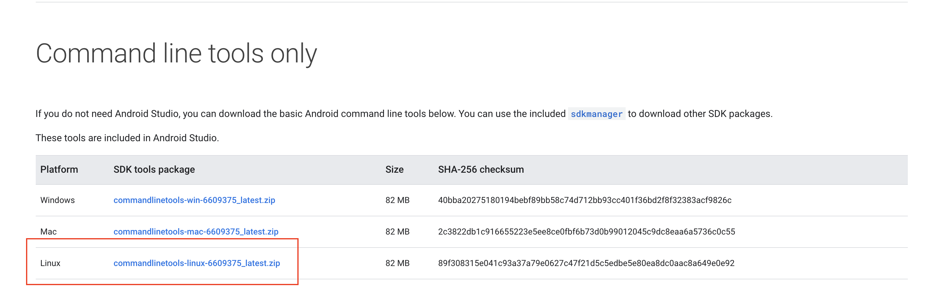Select the Mac platform cell
This screenshot has width=926, height=303.
(48, 232)
